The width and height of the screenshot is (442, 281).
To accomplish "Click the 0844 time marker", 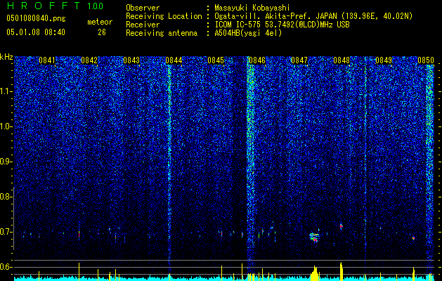I will [x=174, y=60].
